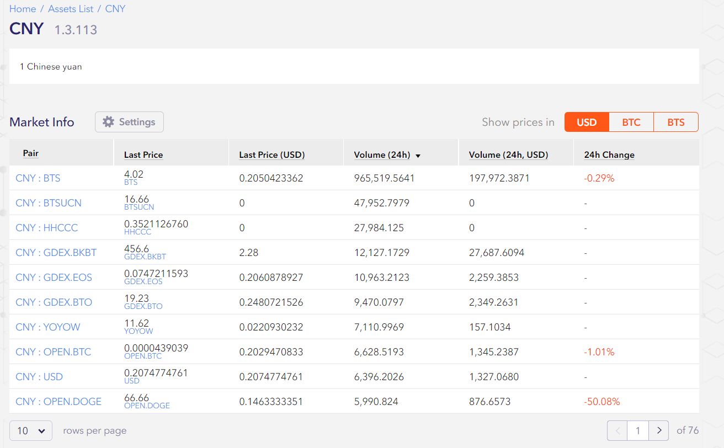The width and height of the screenshot is (724, 448).
Task: Click the -1.01% change value
Action: click(x=599, y=352)
